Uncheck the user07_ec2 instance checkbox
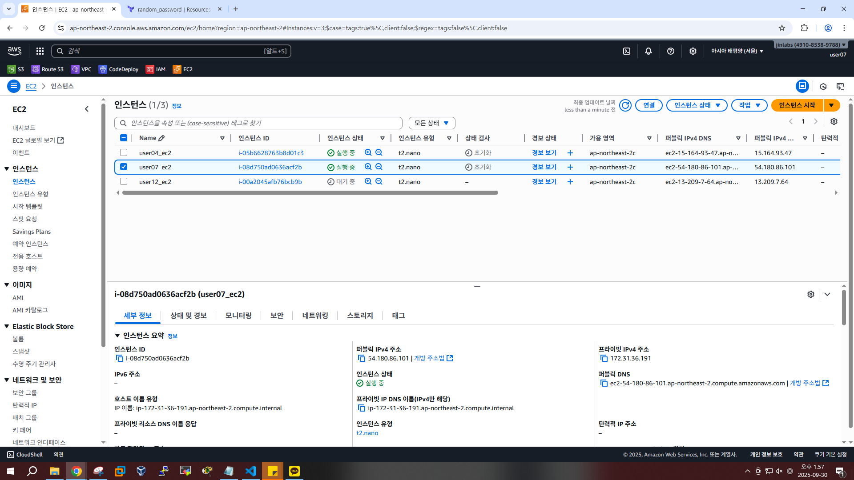854x480 pixels. click(x=124, y=167)
